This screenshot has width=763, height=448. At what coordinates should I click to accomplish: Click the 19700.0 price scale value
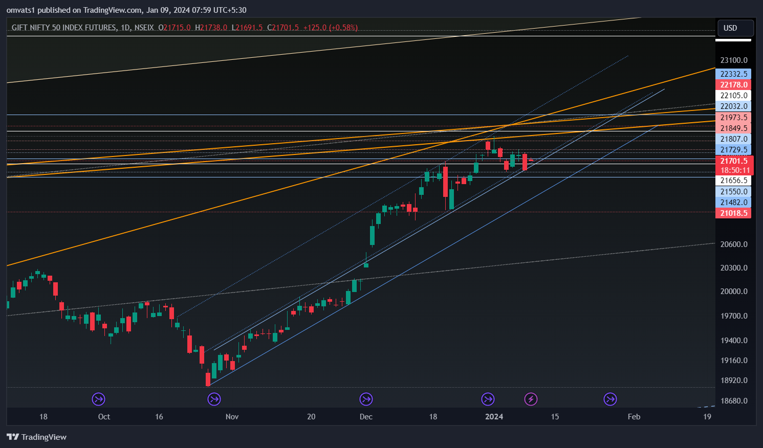pyautogui.click(x=734, y=316)
